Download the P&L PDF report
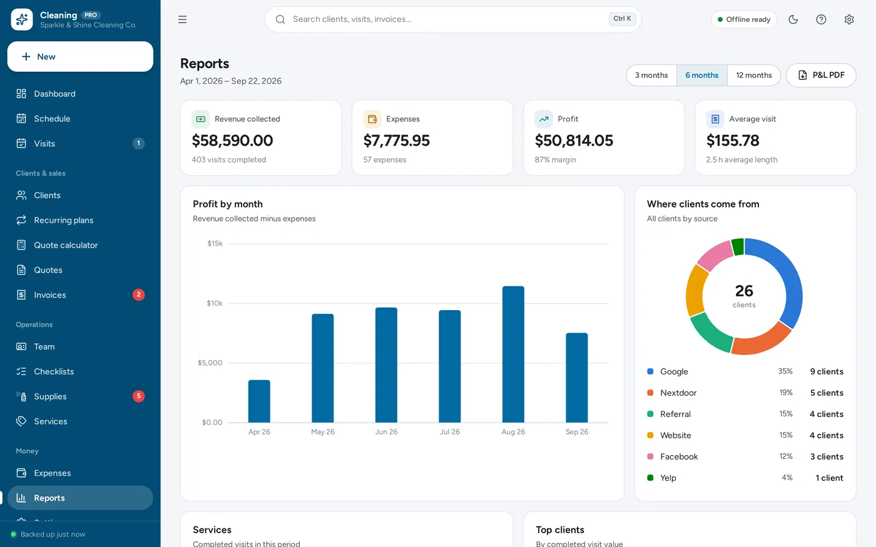This screenshot has width=876, height=547. click(x=821, y=75)
